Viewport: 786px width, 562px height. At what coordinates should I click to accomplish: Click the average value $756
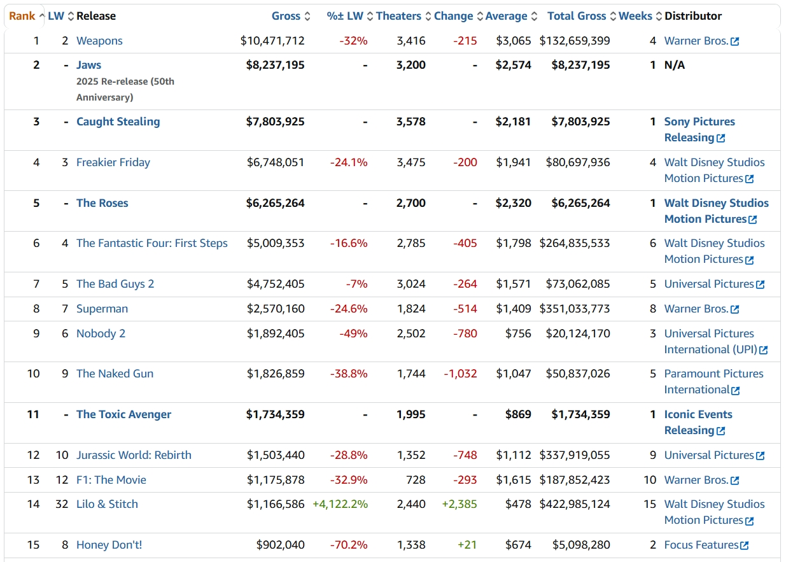518,334
